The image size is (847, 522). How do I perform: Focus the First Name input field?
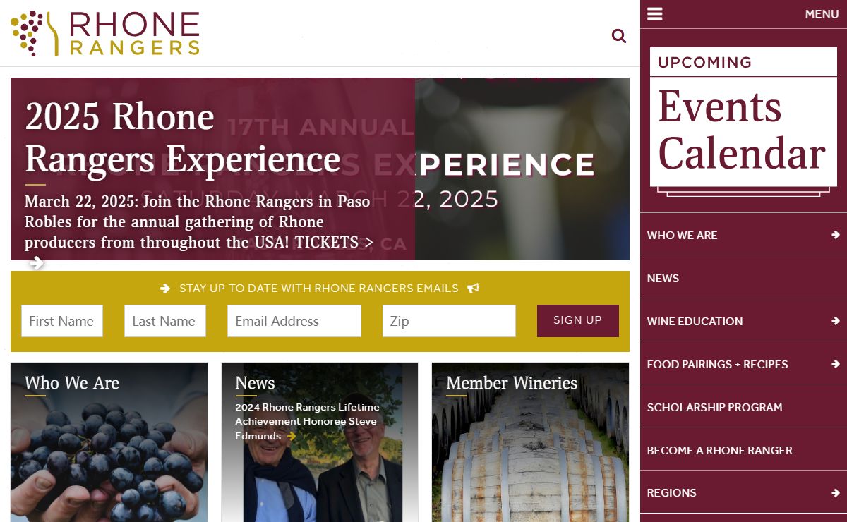[x=62, y=321]
